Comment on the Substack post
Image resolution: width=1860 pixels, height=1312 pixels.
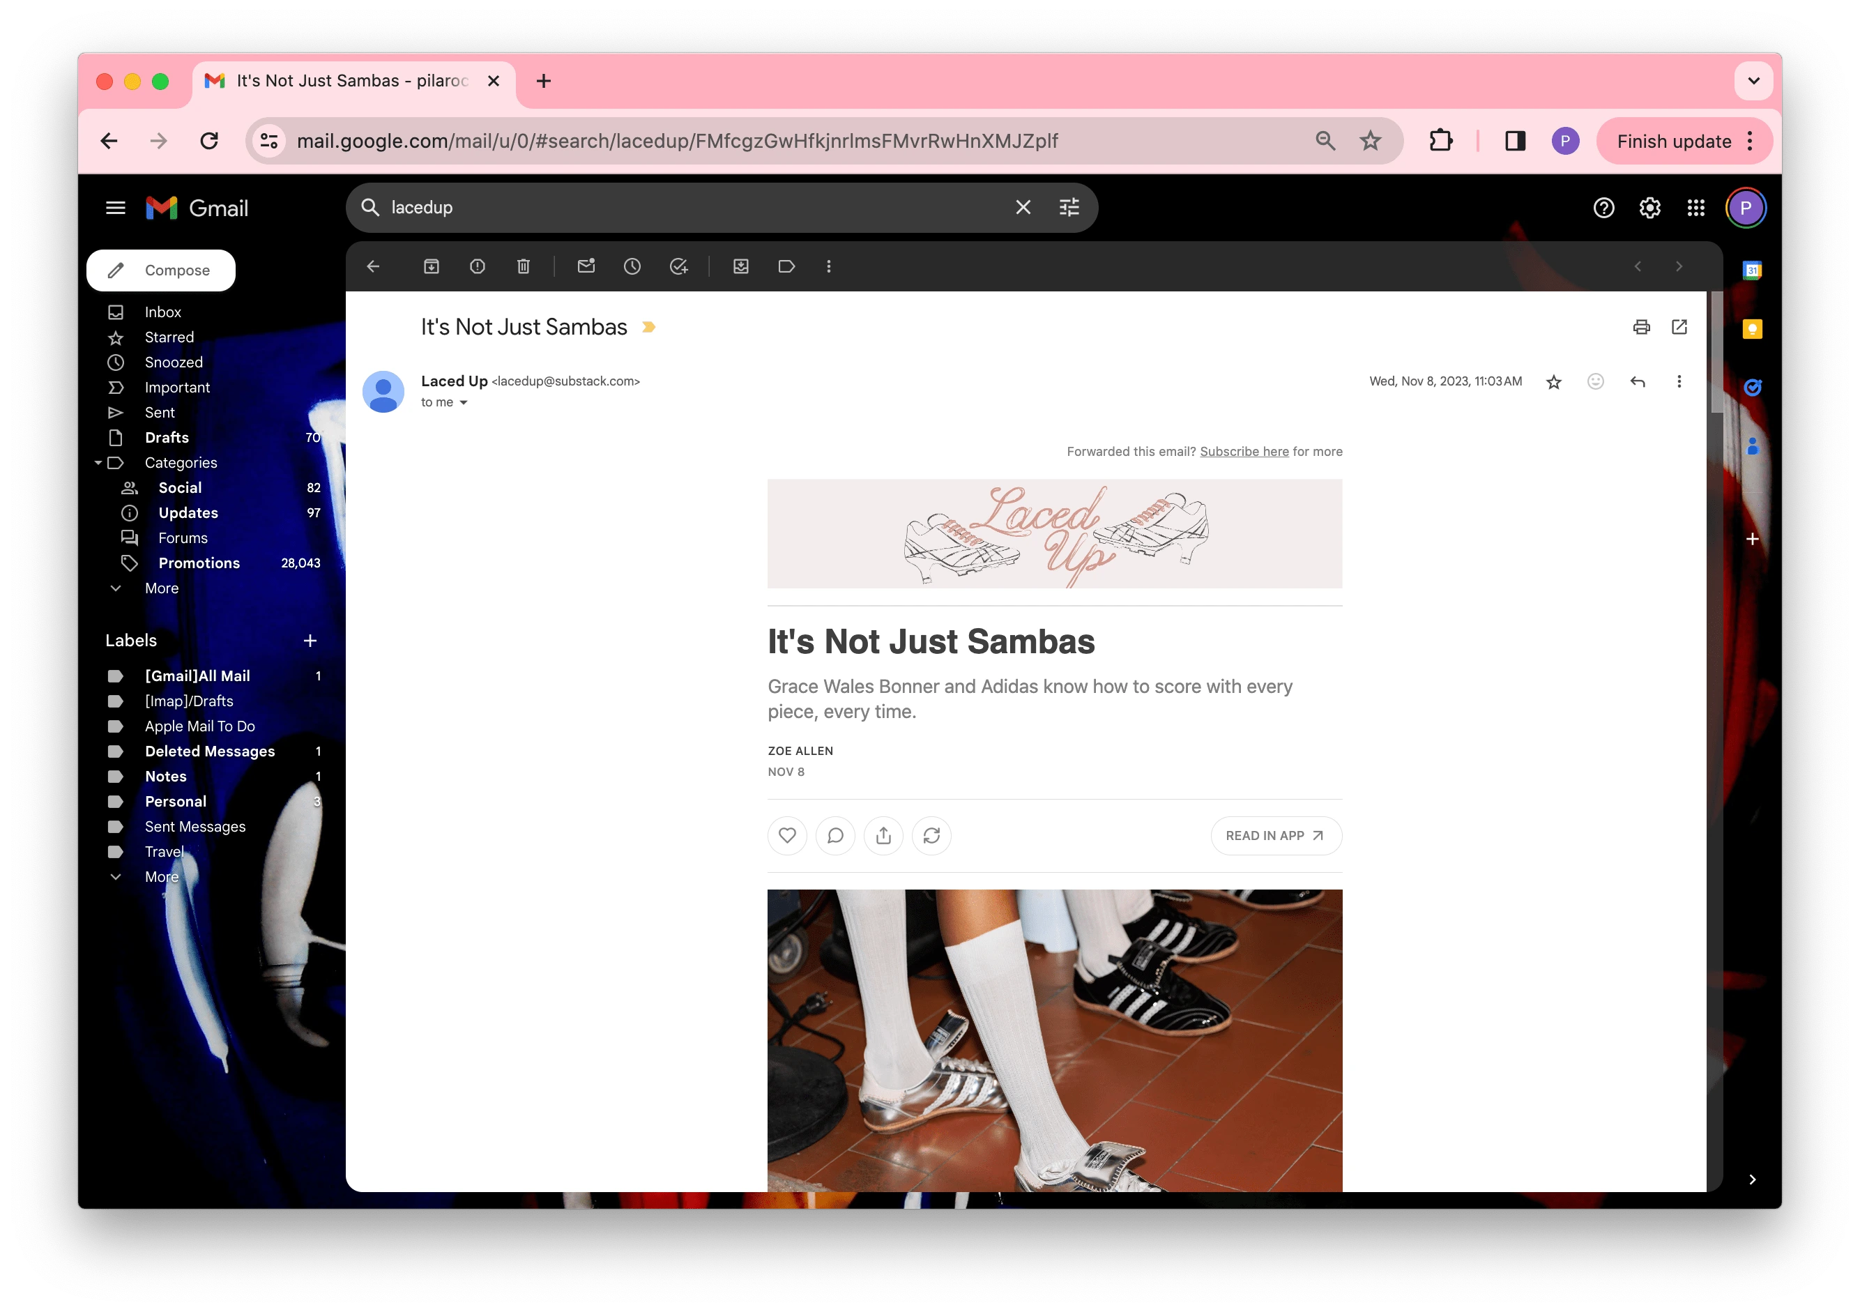pos(835,836)
